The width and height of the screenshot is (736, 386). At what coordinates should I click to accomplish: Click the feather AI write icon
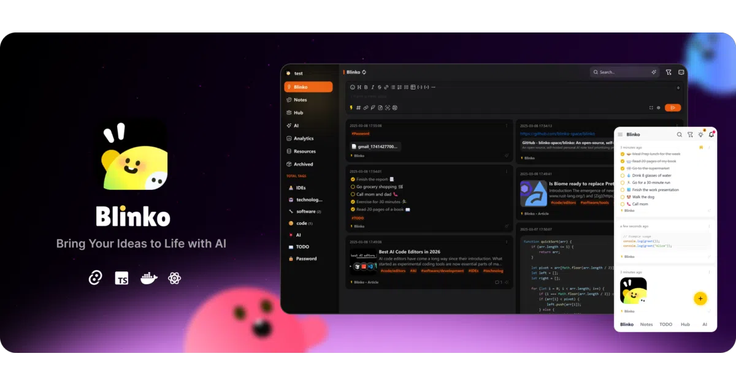(373, 108)
